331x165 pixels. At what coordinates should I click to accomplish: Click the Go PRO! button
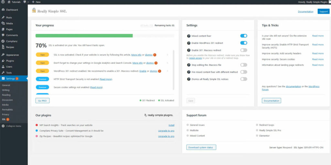tap(42, 101)
